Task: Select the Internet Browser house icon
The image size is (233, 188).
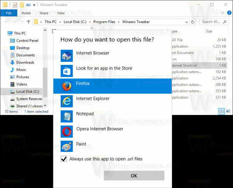Action: click(x=66, y=56)
